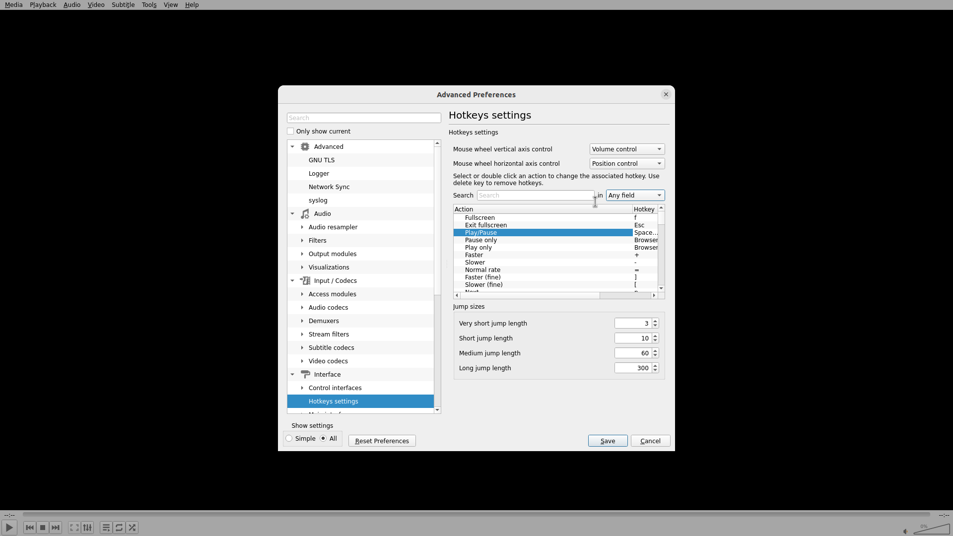Open the mouse wheel vertical axis dropdown
The width and height of the screenshot is (953, 536).
point(626,149)
